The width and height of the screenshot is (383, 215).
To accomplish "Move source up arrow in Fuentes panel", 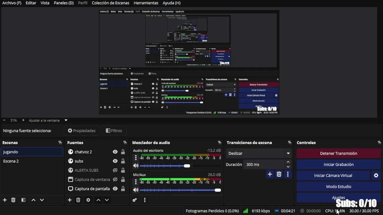I will (98, 200).
